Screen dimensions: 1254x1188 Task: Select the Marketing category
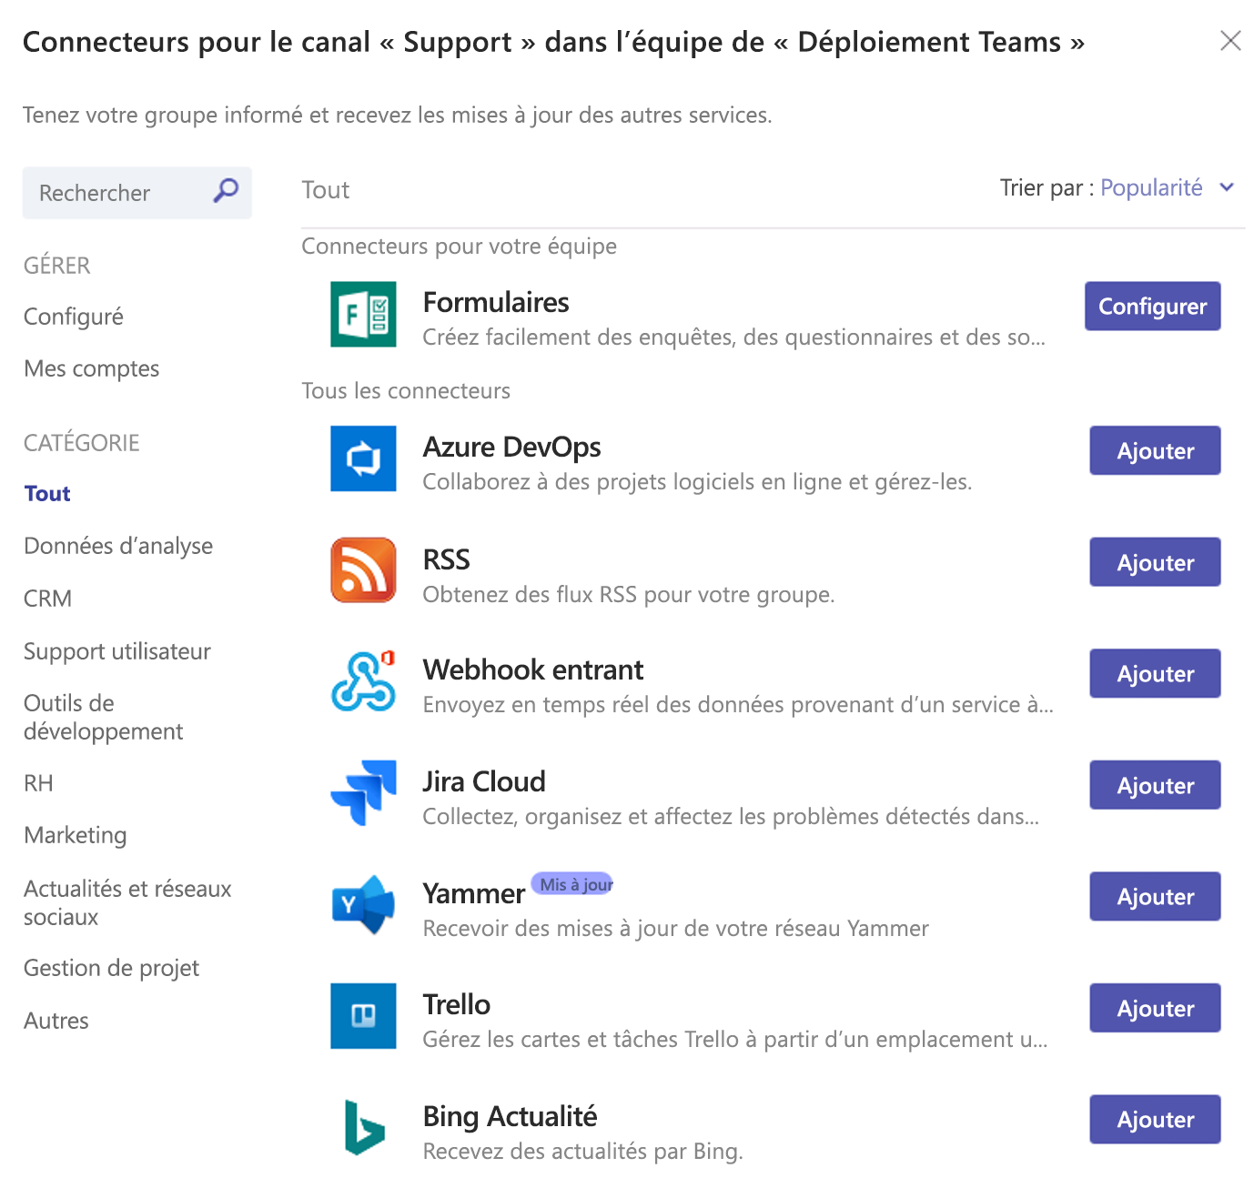coord(76,835)
